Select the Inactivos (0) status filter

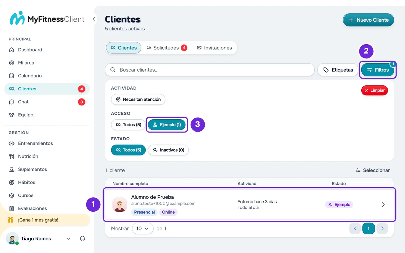coord(168,150)
